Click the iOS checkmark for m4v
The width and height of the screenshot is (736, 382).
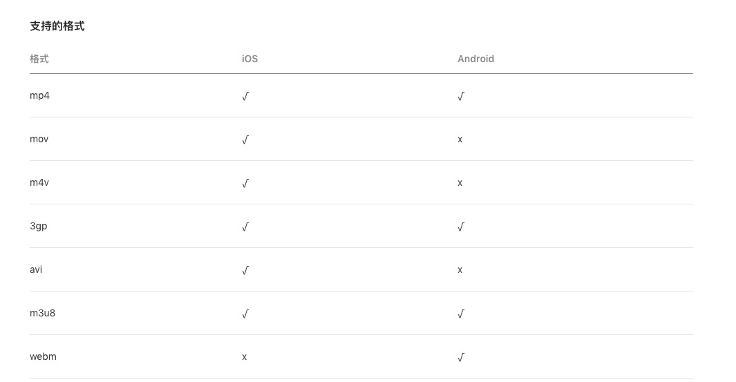coord(245,183)
